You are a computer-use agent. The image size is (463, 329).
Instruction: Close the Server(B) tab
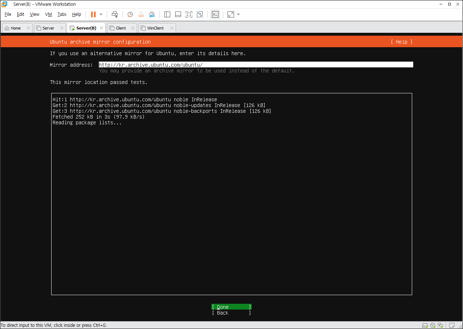(x=101, y=28)
